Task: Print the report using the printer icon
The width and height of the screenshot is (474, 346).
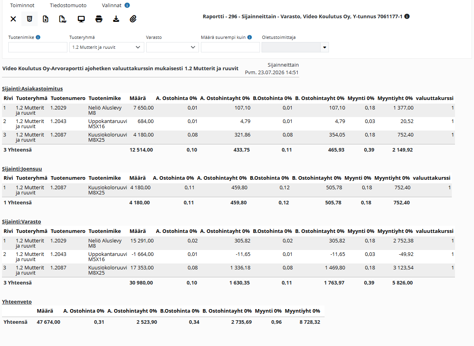Action: pos(99,19)
